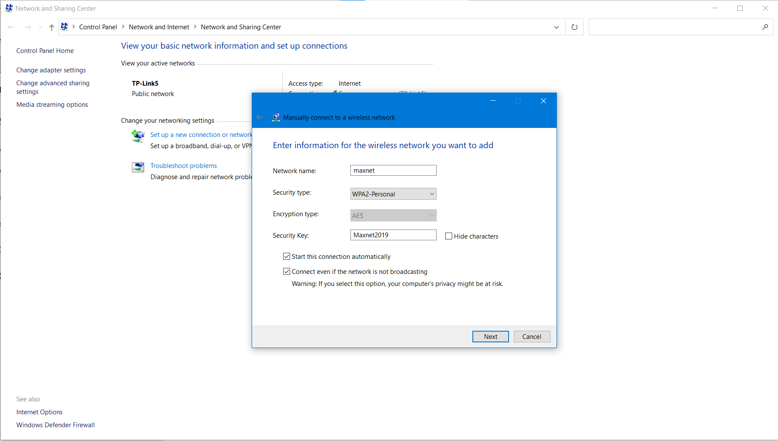Click the wizard's network icon in title
The image size is (778, 441).
(276, 117)
